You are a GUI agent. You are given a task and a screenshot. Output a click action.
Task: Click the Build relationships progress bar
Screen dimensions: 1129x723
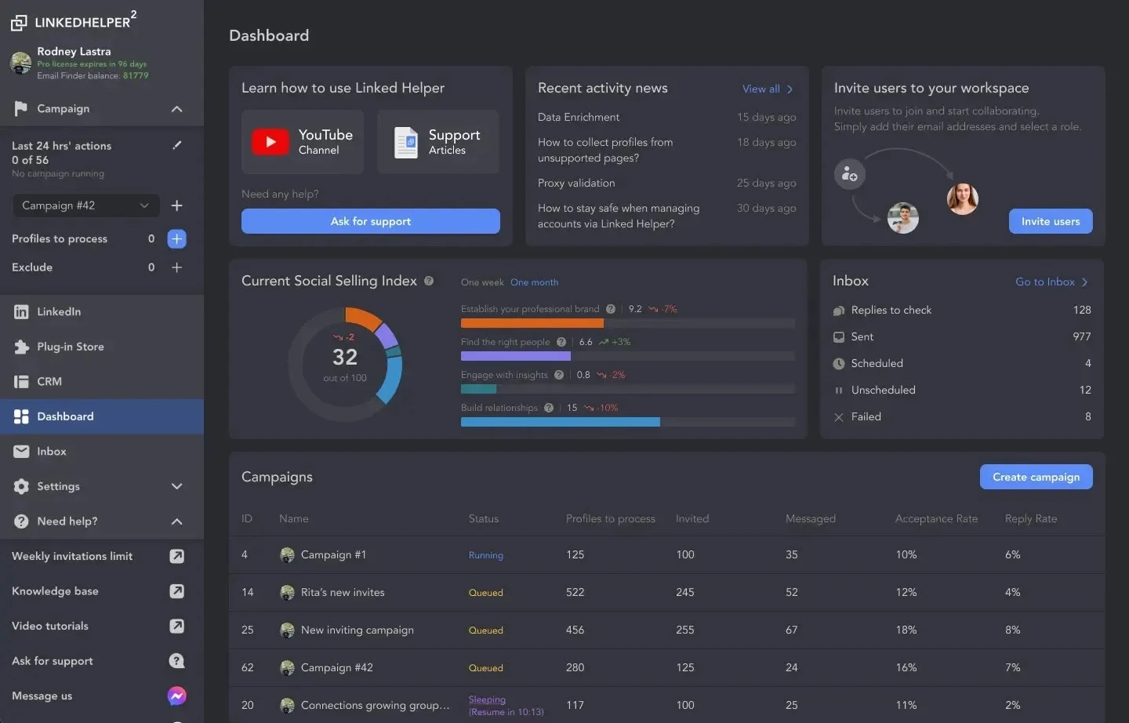pos(628,422)
